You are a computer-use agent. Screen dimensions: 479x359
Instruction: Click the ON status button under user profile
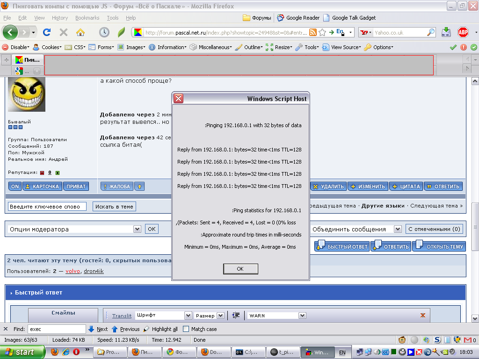coord(15,187)
